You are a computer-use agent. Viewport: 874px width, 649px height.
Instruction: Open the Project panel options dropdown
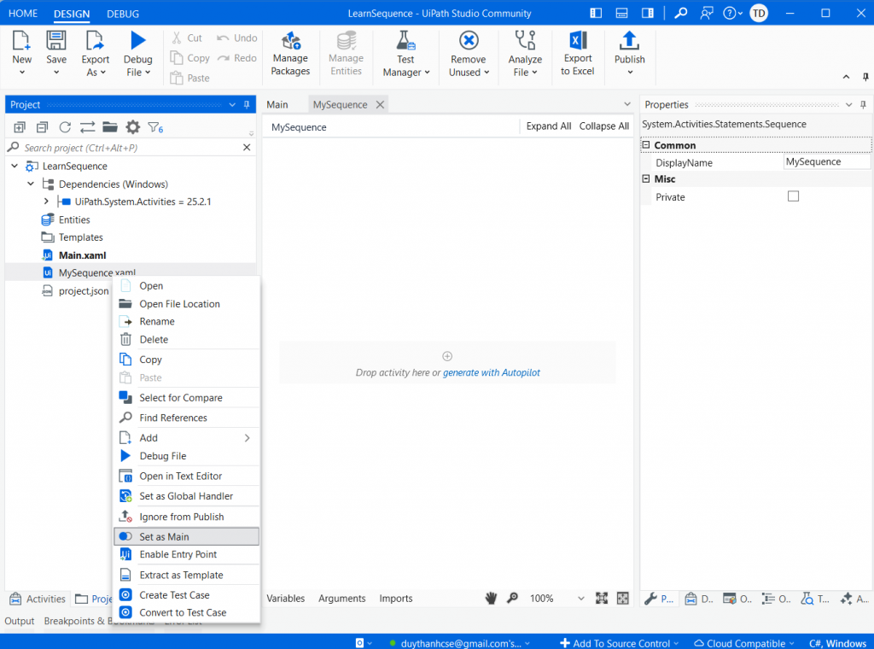232,104
